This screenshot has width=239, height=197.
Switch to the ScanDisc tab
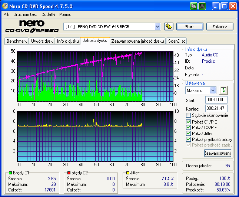(x=176, y=41)
